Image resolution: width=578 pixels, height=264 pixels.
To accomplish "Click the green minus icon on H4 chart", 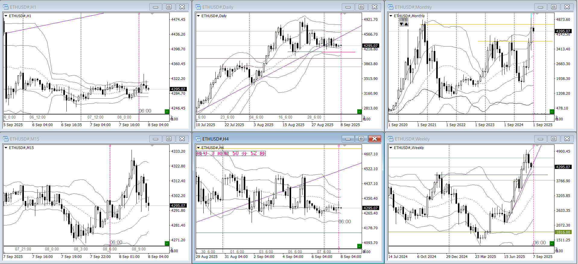I will click(x=359, y=246).
